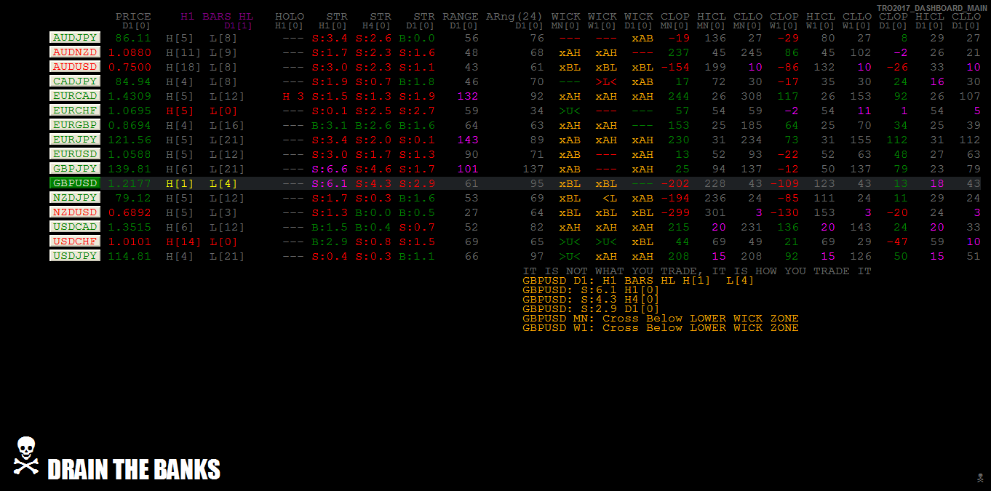
Task: Click the range value 143 for EURJPY
Action: [468, 140]
